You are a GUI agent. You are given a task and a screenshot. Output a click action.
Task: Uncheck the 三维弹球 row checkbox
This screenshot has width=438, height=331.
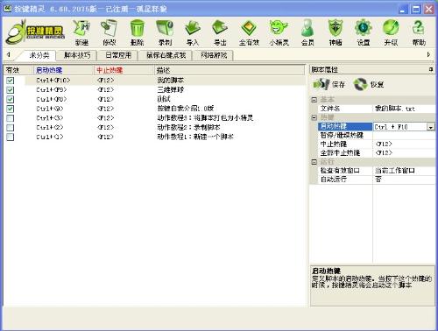pos(11,89)
